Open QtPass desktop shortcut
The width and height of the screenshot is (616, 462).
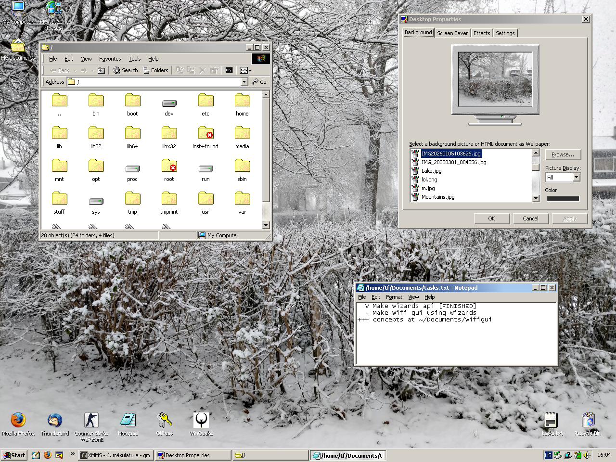pyautogui.click(x=165, y=424)
